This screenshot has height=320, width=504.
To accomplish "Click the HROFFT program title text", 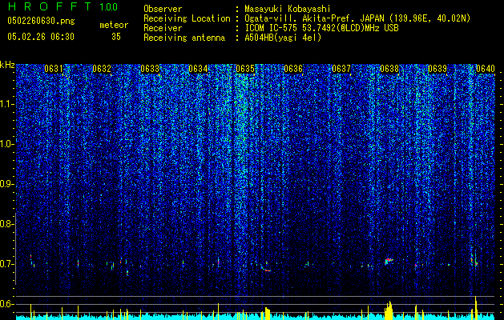I will (50, 6).
